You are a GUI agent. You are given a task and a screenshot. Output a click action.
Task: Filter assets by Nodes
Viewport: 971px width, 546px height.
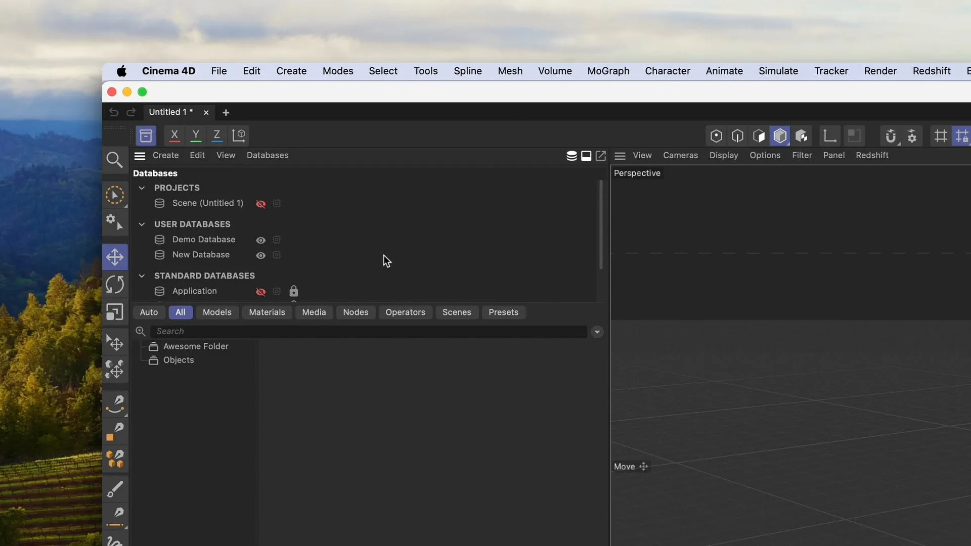(356, 312)
